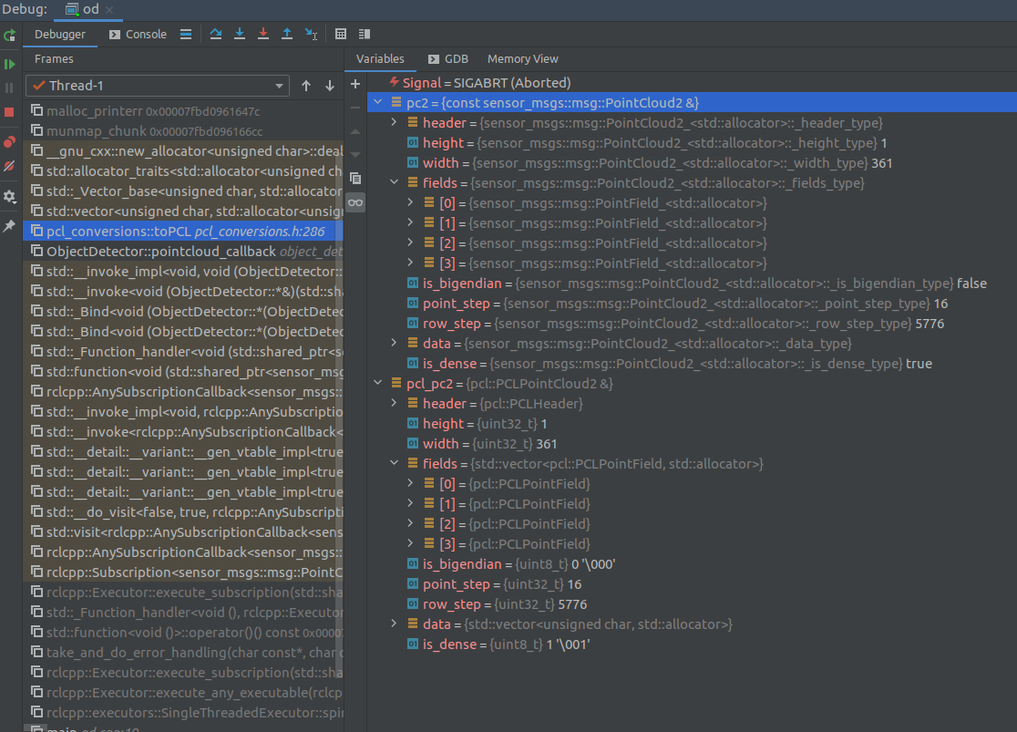Viewport: 1017px width, 732px height.
Task: Click the View Breakpoints icon
Action: coord(9,142)
